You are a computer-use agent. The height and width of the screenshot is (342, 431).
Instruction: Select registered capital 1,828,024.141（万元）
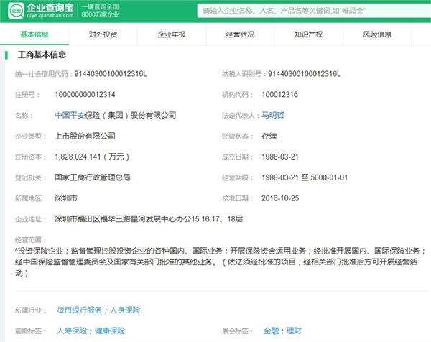(x=92, y=157)
